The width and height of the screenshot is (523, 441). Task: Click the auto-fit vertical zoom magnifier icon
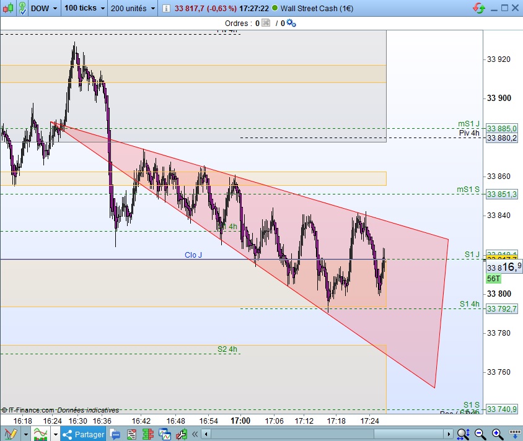coord(464,434)
